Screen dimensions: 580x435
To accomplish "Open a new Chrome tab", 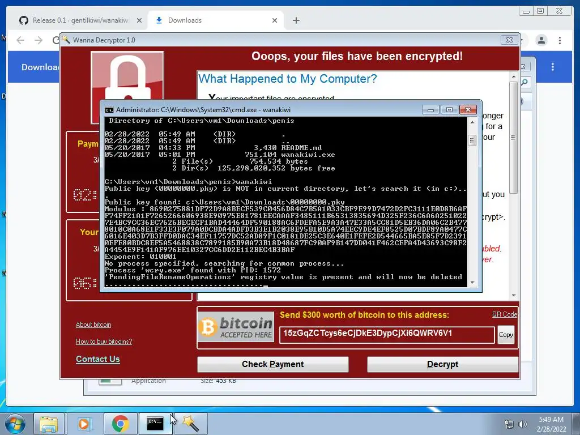I will pyautogui.click(x=296, y=20).
